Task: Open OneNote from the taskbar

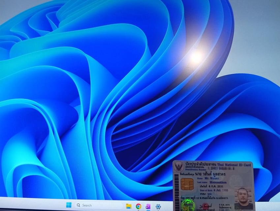Action: point(148,206)
